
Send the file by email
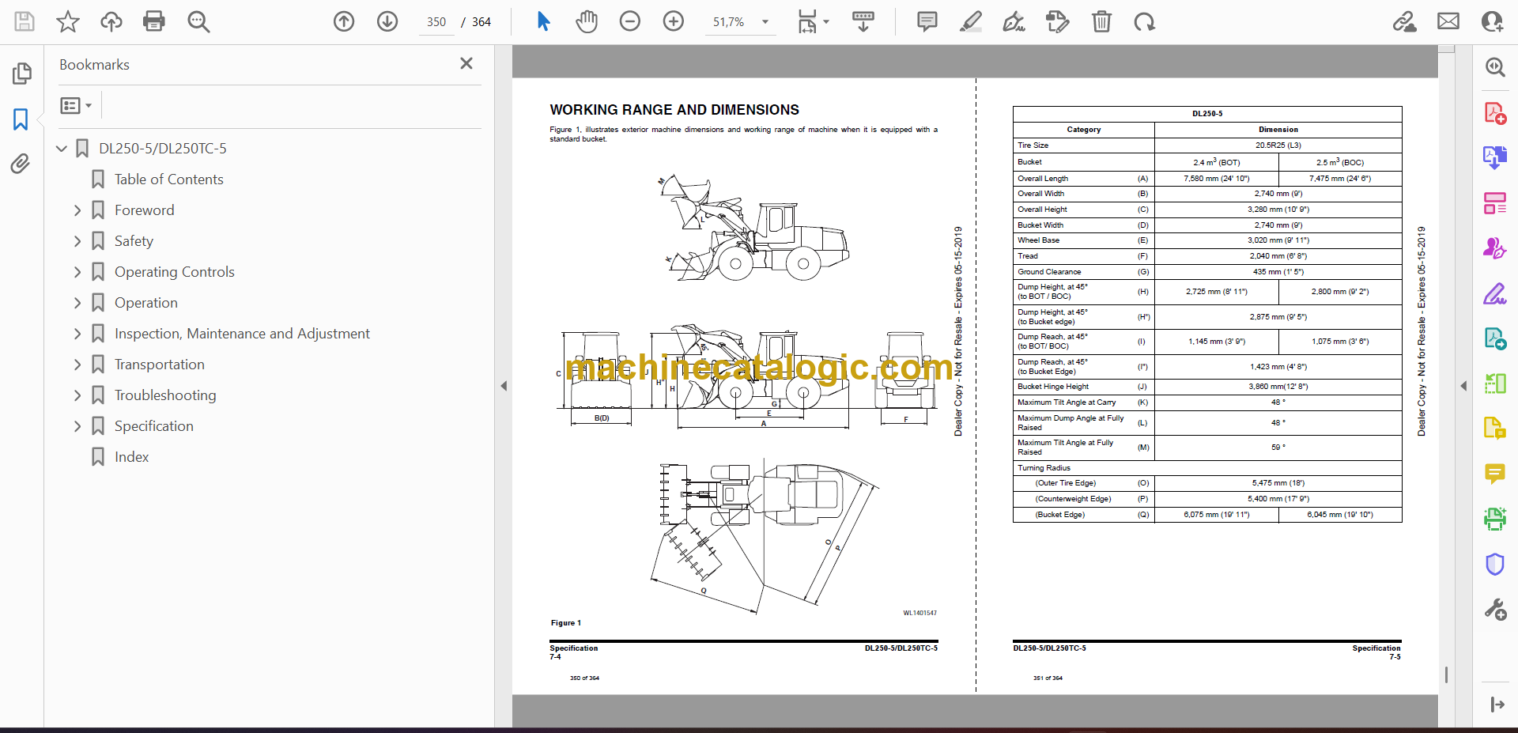coord(1448,21)
